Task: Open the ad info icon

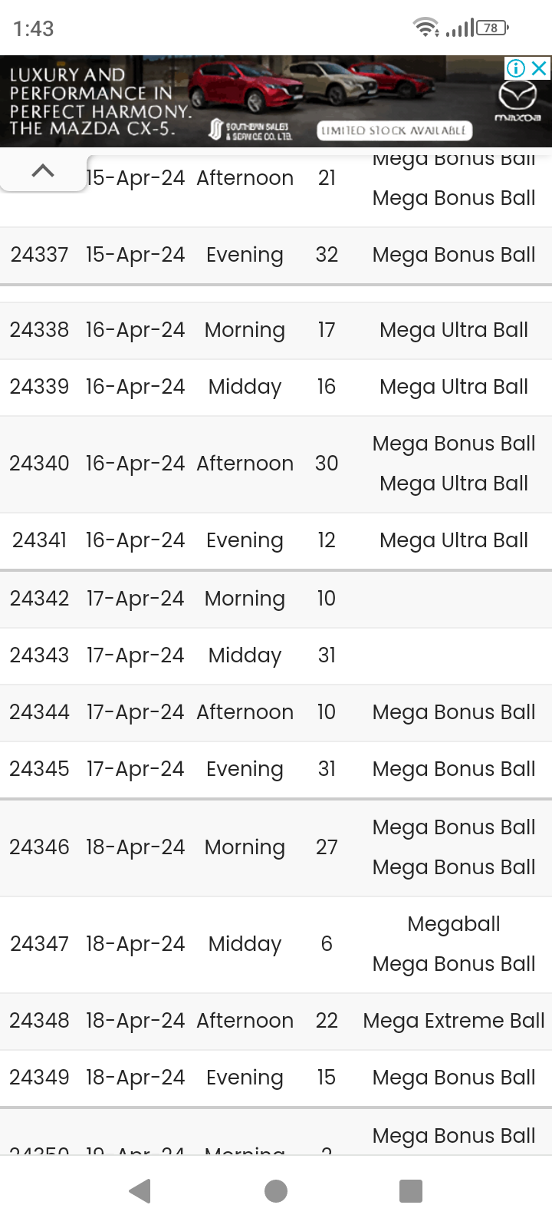Action: point(516,68)
